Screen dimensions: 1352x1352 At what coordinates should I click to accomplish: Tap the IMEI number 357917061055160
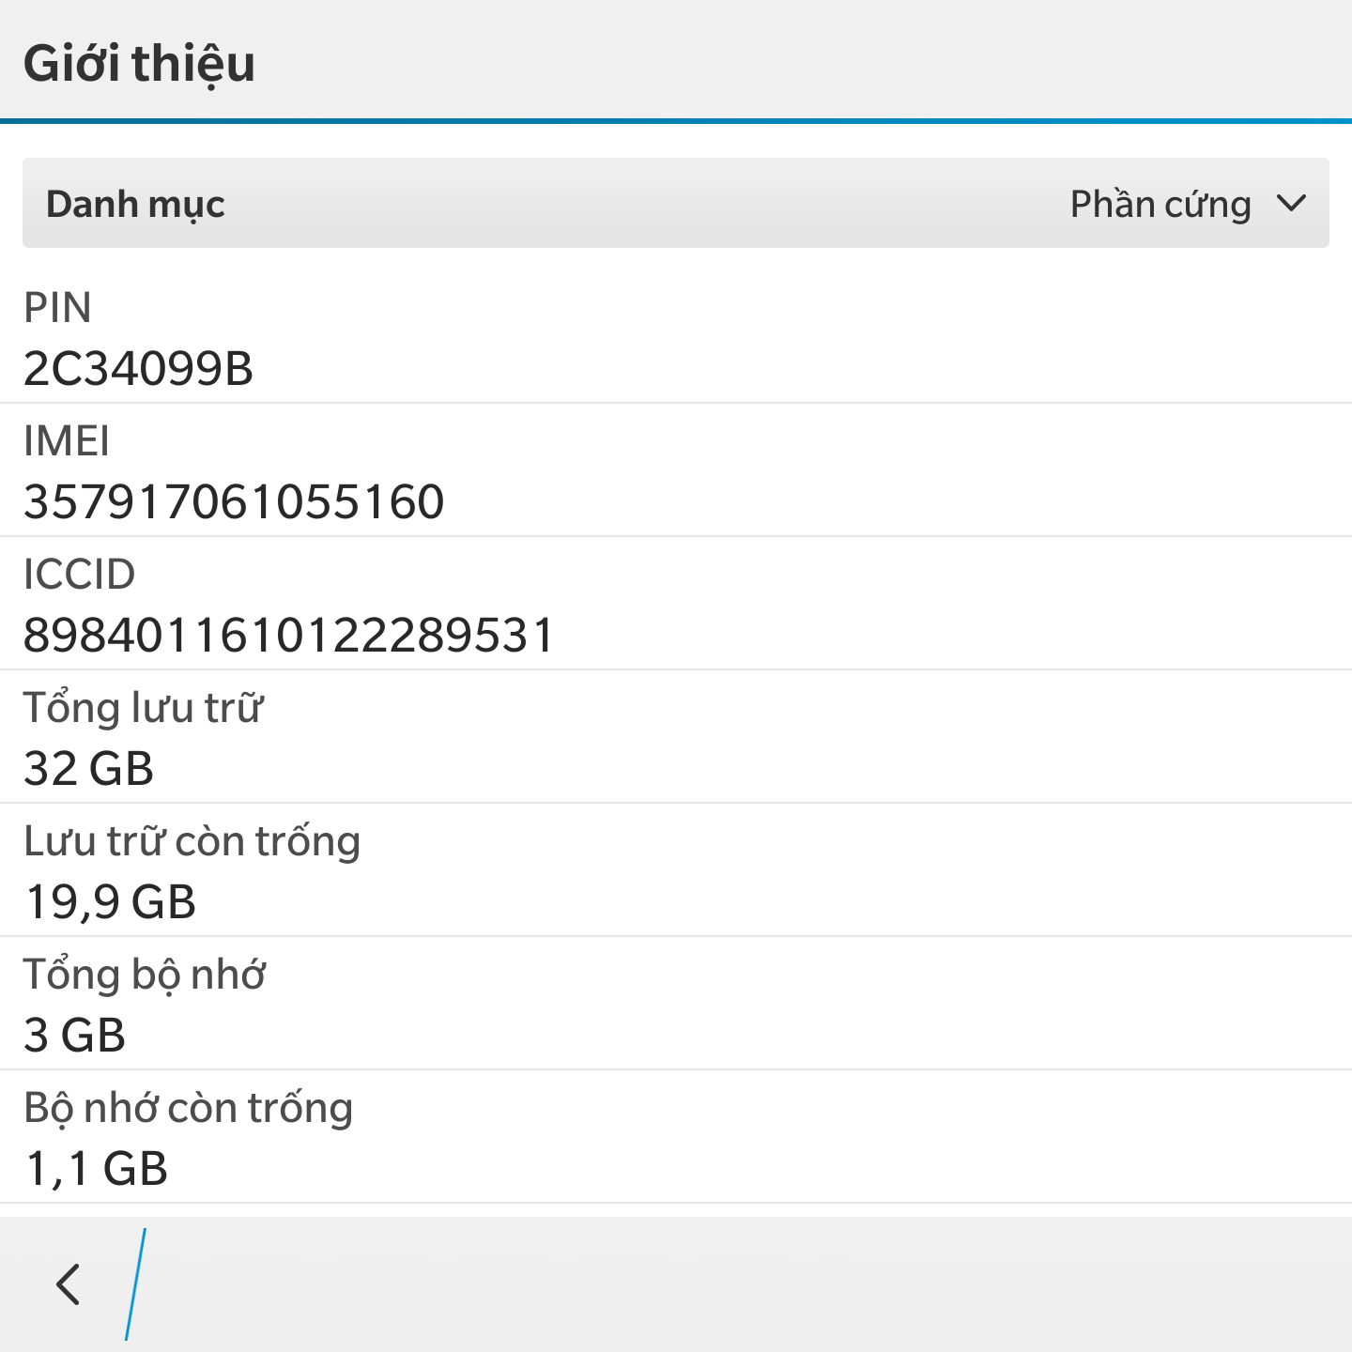[x=234, y=501]
